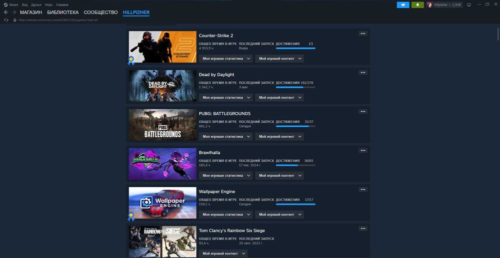The image size is (500, 258).
Task: Click Dead by Daylight cover image
Action: (x=162, y=86)
